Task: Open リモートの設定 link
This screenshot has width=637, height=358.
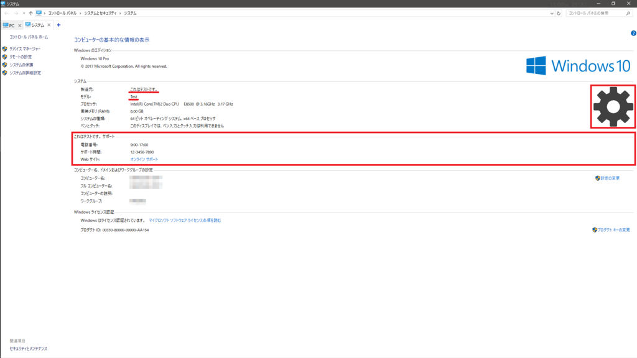Action: click(x=21, y=57)
